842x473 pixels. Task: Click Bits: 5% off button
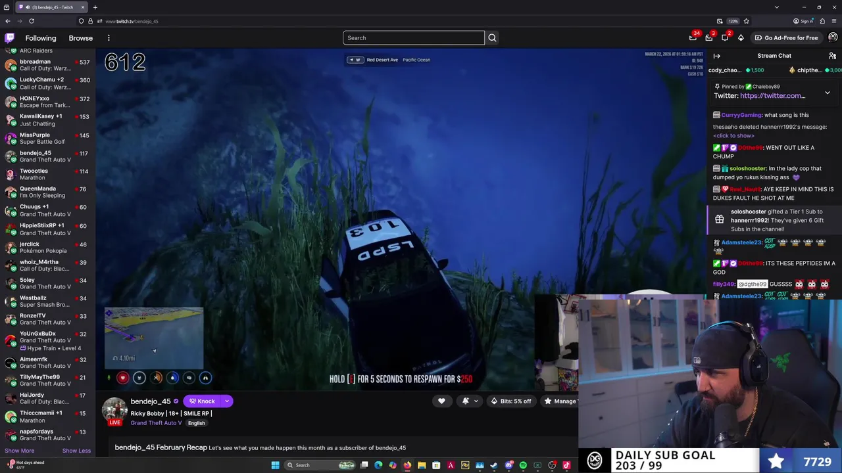(x=511, y=401)
